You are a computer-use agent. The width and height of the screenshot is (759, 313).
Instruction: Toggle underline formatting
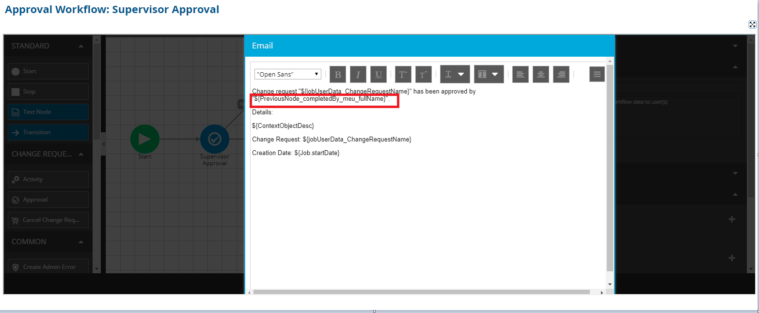[378, 74]
